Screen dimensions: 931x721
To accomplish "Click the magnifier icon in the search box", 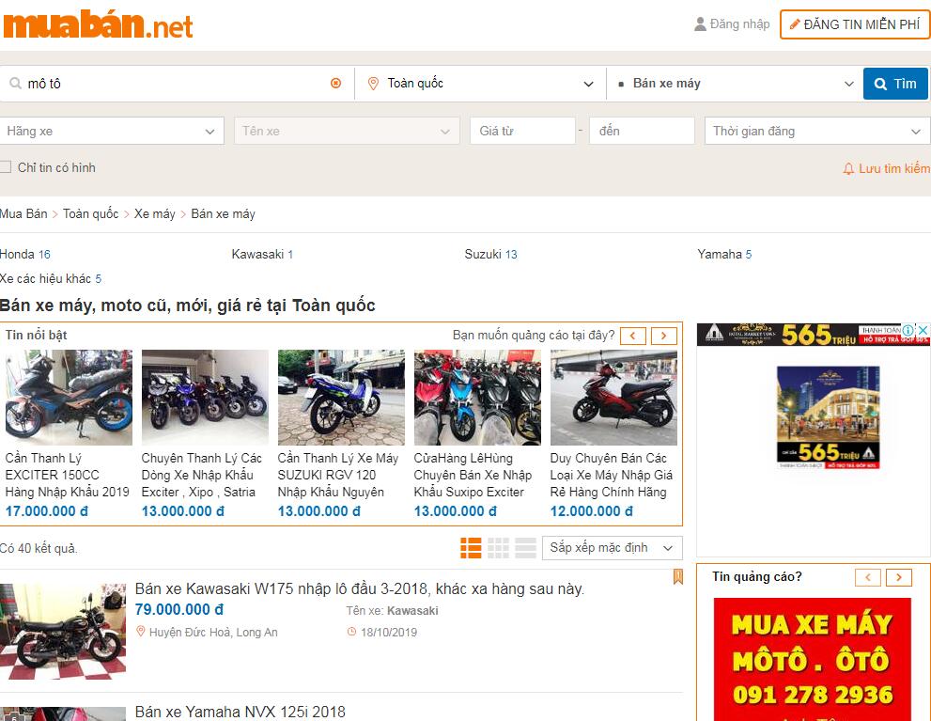I will (x=15, y=83).
